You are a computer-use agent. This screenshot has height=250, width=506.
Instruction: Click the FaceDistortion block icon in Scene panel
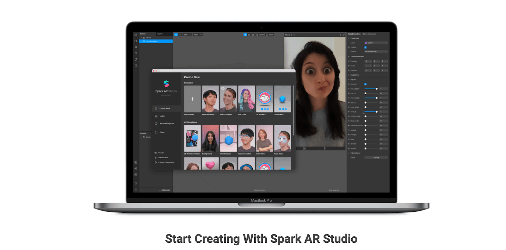click(x=144, y=41)
